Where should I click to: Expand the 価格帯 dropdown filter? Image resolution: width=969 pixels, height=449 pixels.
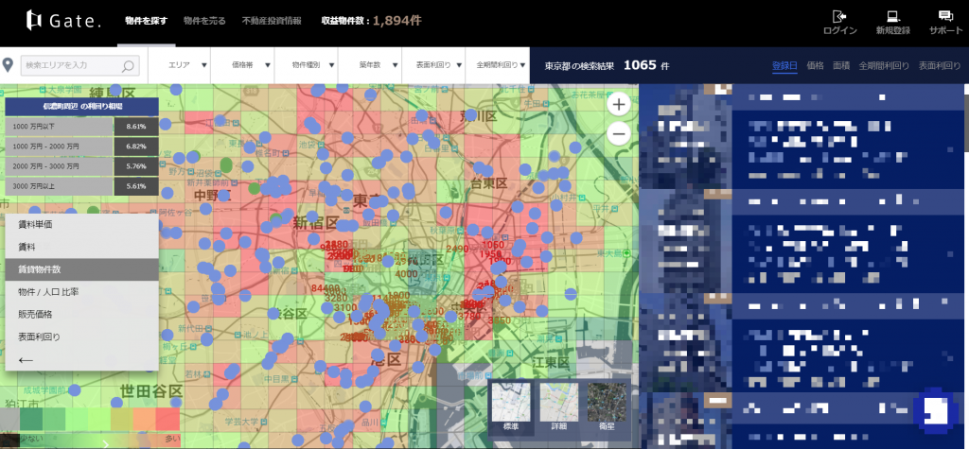pos(247,65)
